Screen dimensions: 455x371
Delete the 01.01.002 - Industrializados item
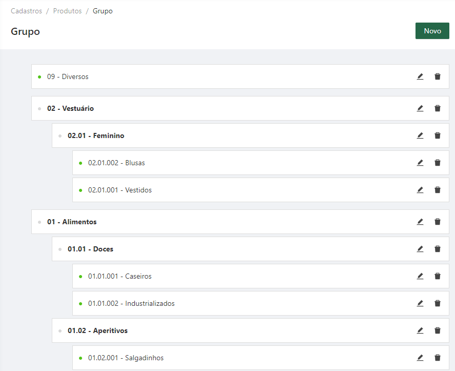tap(437, 303)
